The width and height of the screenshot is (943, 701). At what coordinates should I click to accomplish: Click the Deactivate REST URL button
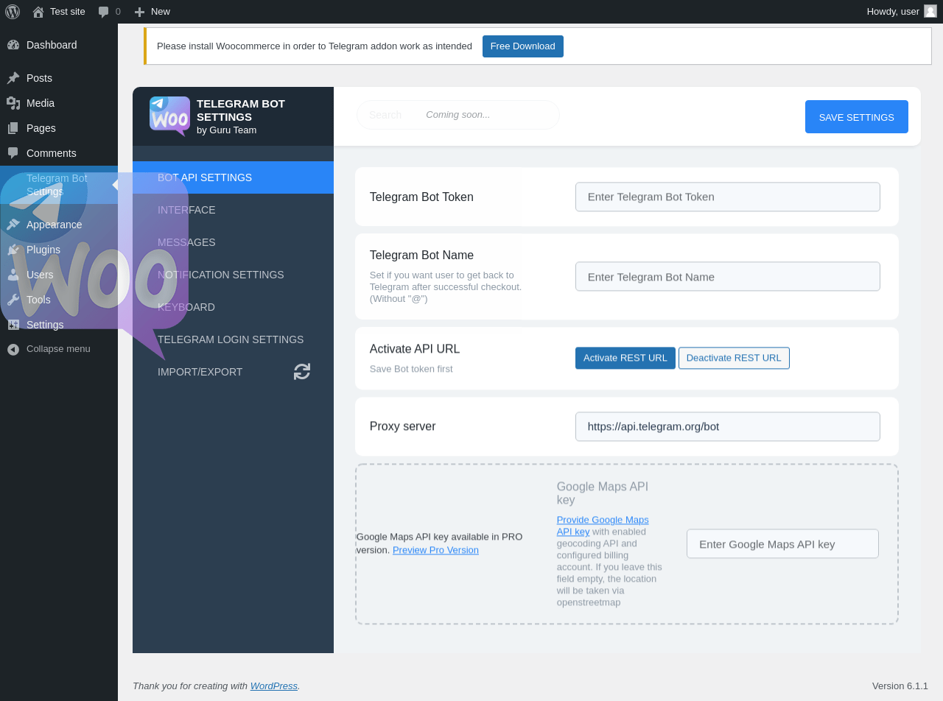click(x=734, y=358)
